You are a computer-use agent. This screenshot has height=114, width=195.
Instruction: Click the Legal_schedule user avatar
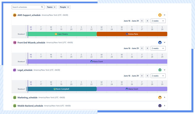160,70
